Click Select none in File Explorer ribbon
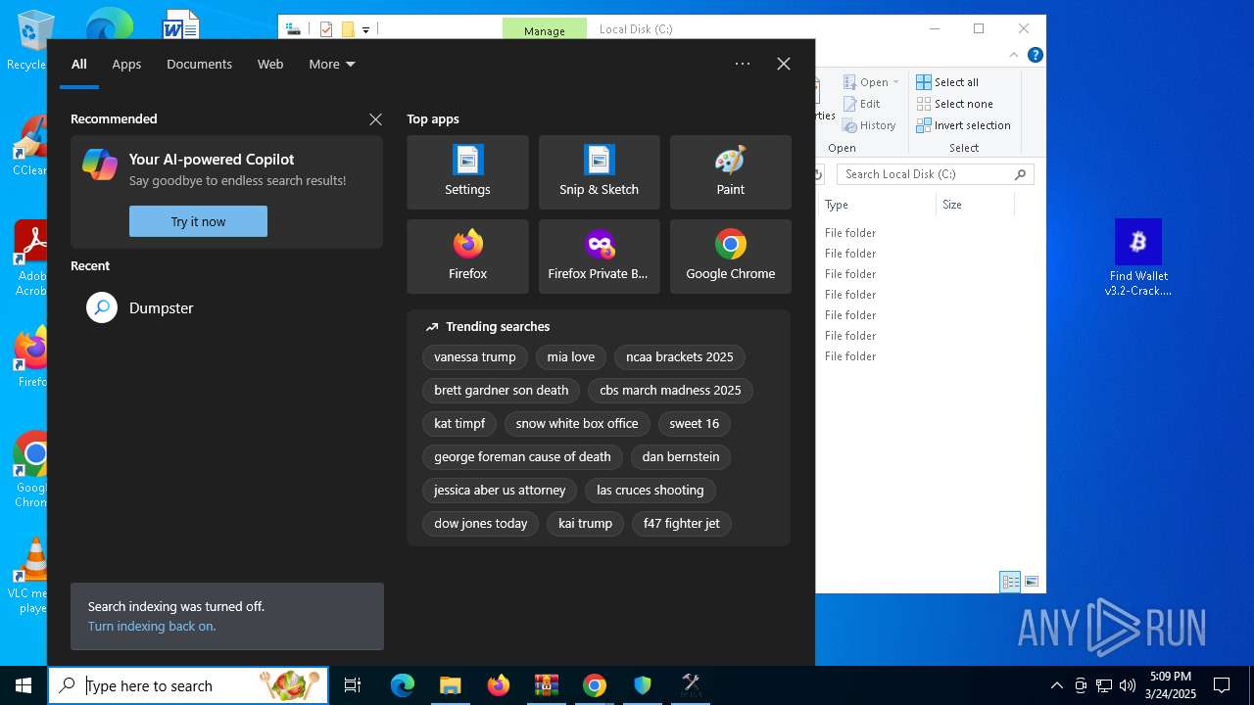 (954, 104)
